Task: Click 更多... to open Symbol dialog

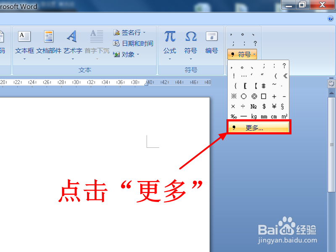Action: click(x=258, y=127)
